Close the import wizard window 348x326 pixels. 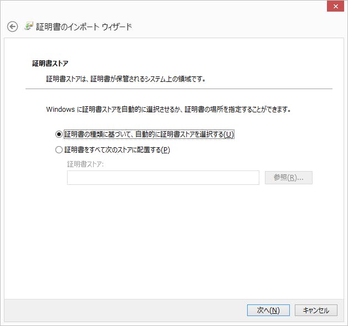click(336, 6)
